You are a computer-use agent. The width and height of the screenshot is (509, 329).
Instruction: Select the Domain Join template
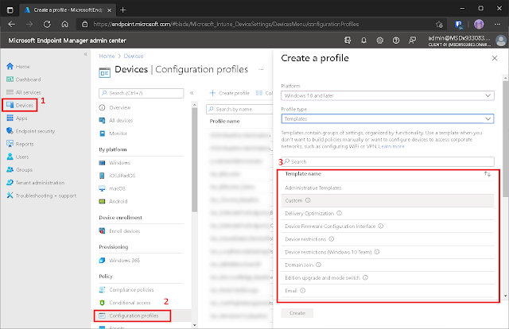[387, 265]
